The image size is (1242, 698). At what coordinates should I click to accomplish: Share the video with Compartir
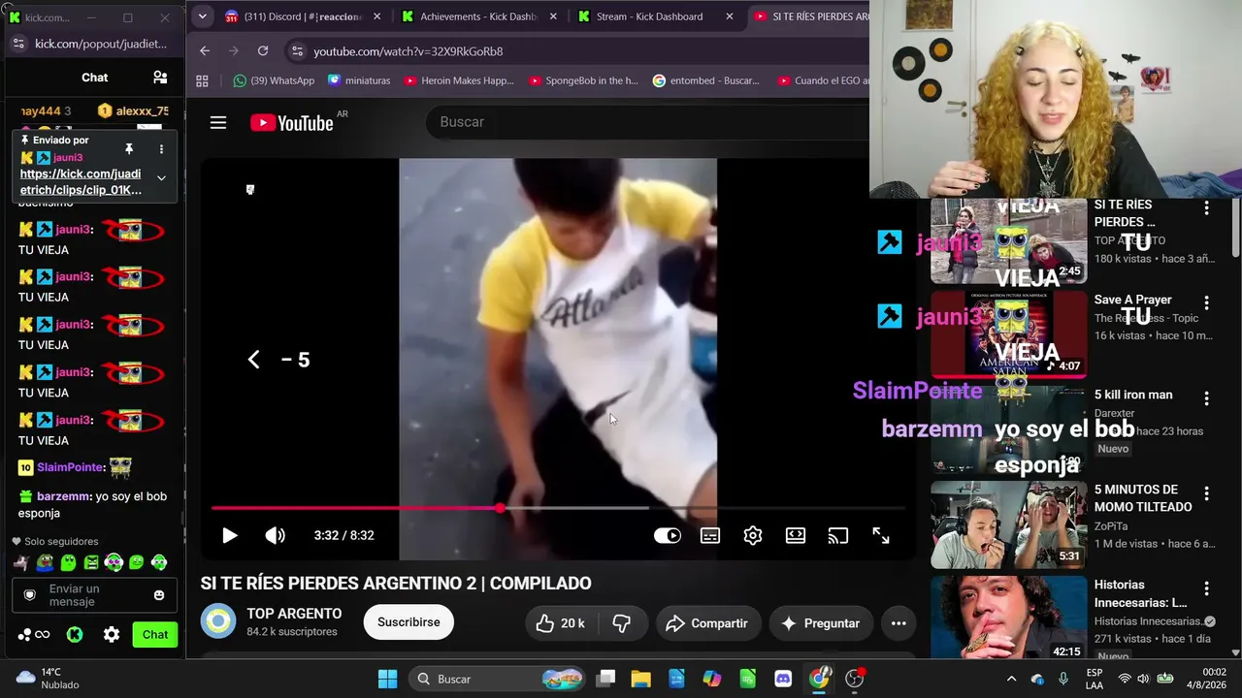pos(707,623)
